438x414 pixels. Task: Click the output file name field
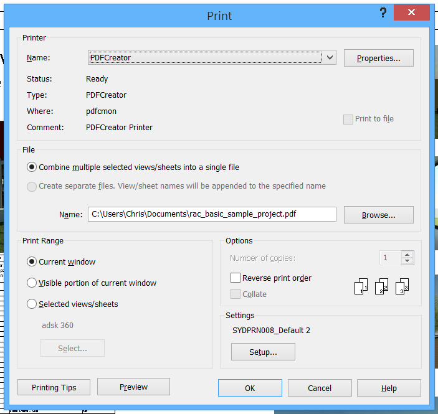click(x=212, y=215)
